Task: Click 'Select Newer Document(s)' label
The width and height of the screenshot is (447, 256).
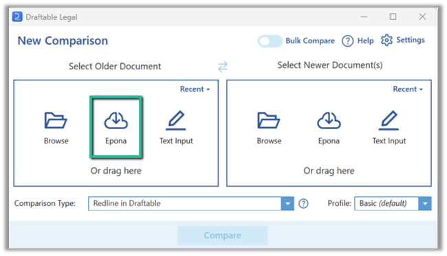Action: [x=330, y=65]
